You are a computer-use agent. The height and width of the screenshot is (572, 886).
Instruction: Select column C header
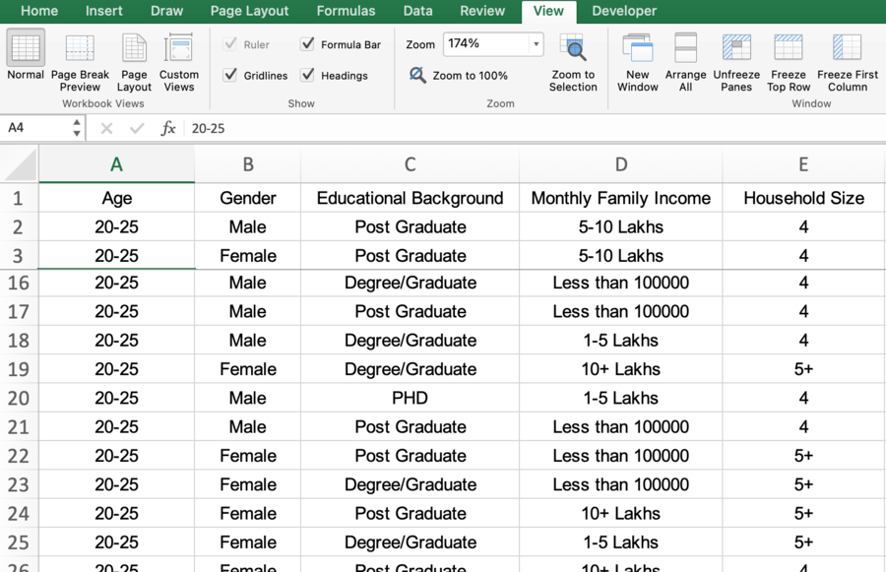pyautogui.click(x=410, y=164)
